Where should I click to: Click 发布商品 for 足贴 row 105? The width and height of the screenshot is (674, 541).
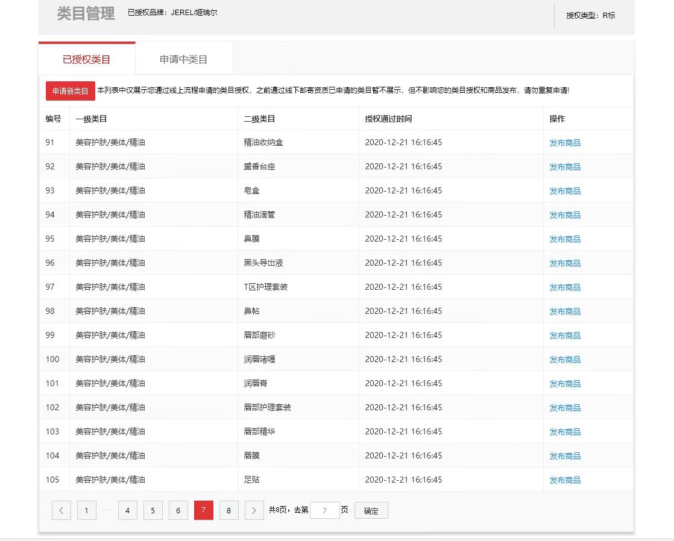pyautogui.click(x=565, y=480)
